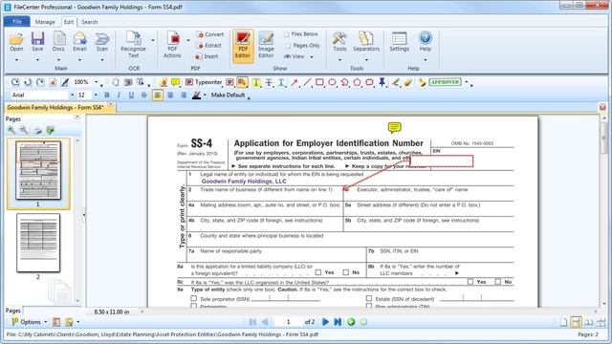This screenshot has height=344, width=612.
Task: Toggle the PDF Editor view
Action: point(243,46)
